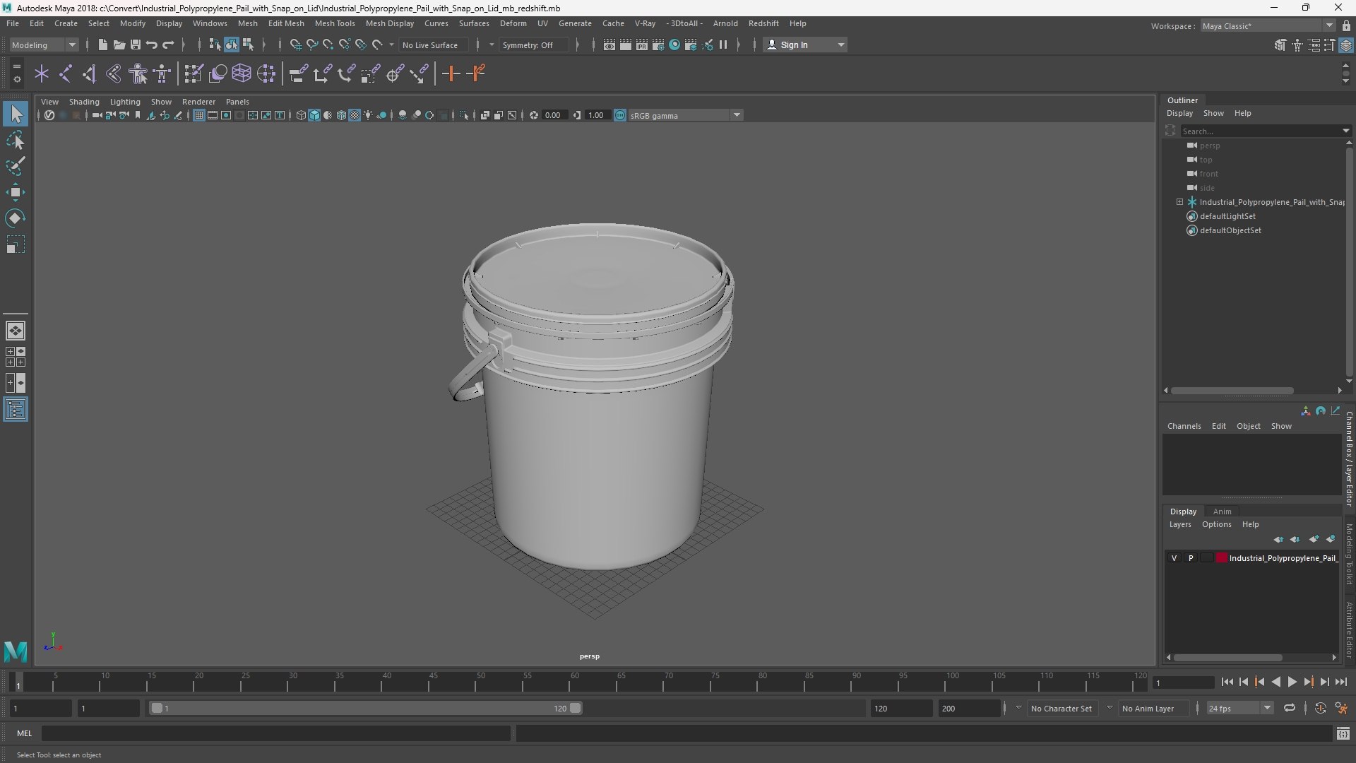Open the Redshift menu
1356x763 pixels.
point(763,23)
